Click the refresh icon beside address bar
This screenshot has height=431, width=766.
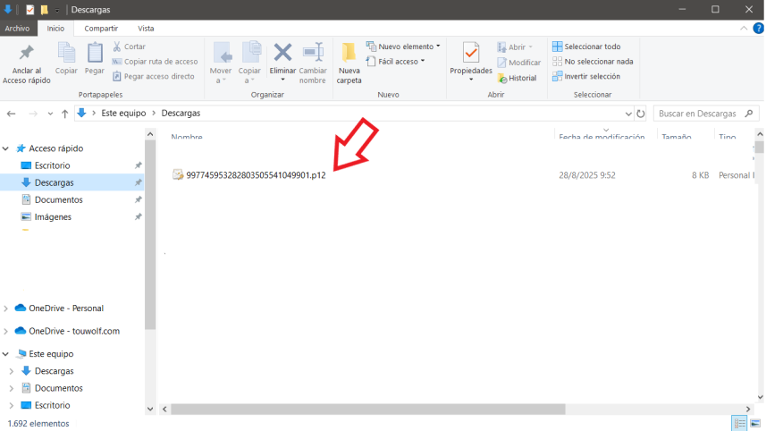click(x=640, y=114)
